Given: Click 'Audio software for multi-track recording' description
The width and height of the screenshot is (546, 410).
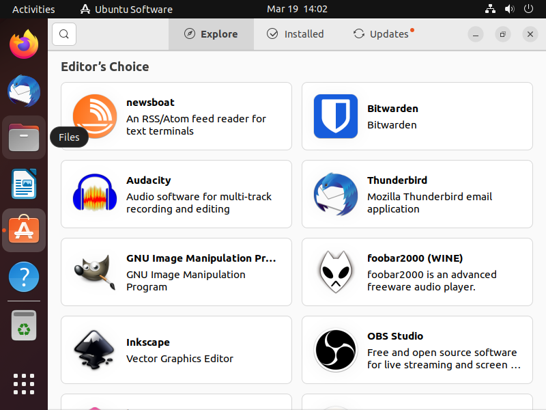Looking at the screenshot, I should [x=199, y=203].
